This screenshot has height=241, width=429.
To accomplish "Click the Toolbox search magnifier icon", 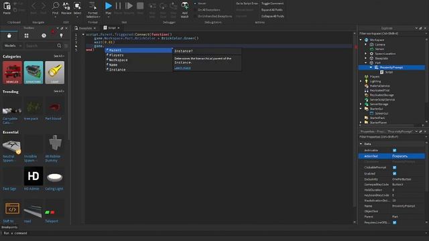I will [x=59, y=46].
